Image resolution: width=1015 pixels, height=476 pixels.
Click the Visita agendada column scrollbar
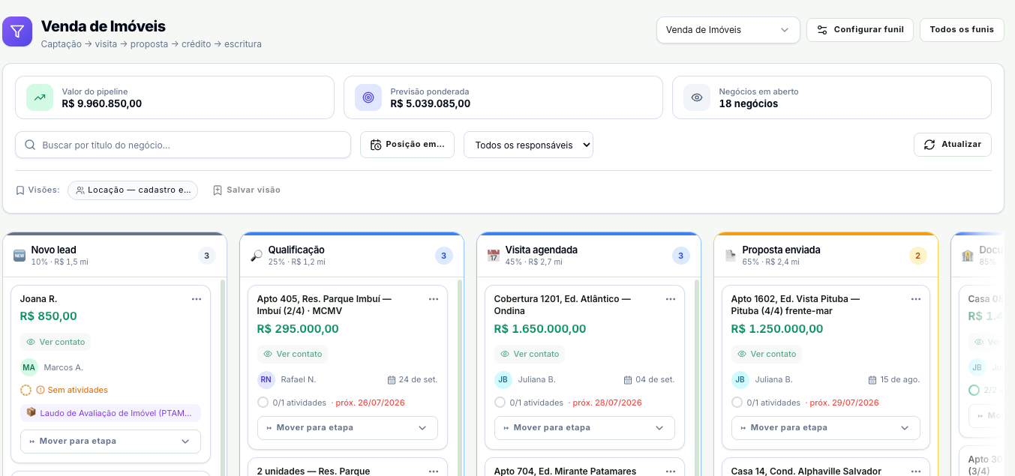(696, 377)
